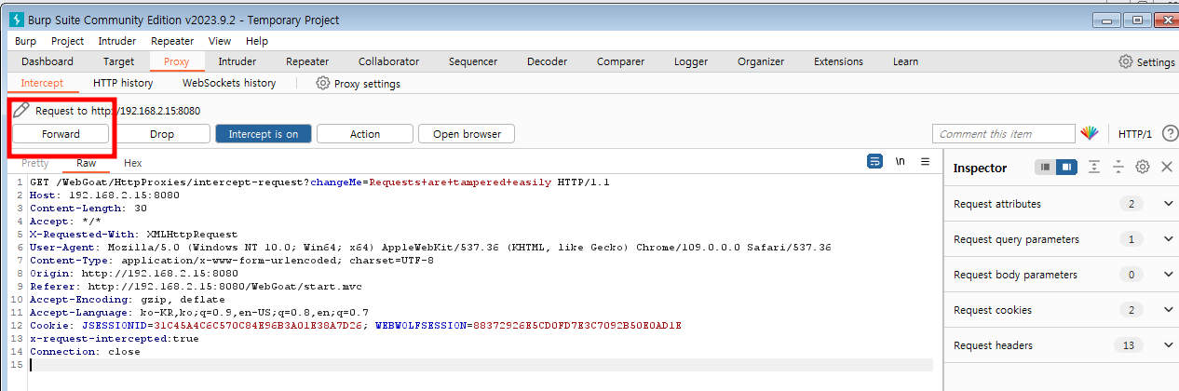Select the Proxy tab
Viewport: 1179px width, 391px height.
[176, 61]
